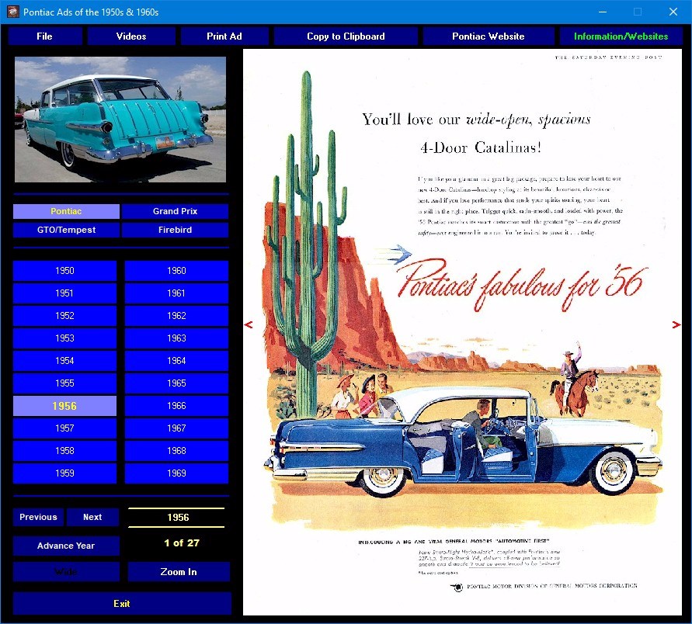
Task: Click the Exit button
Action: click(x=122, y=604)
